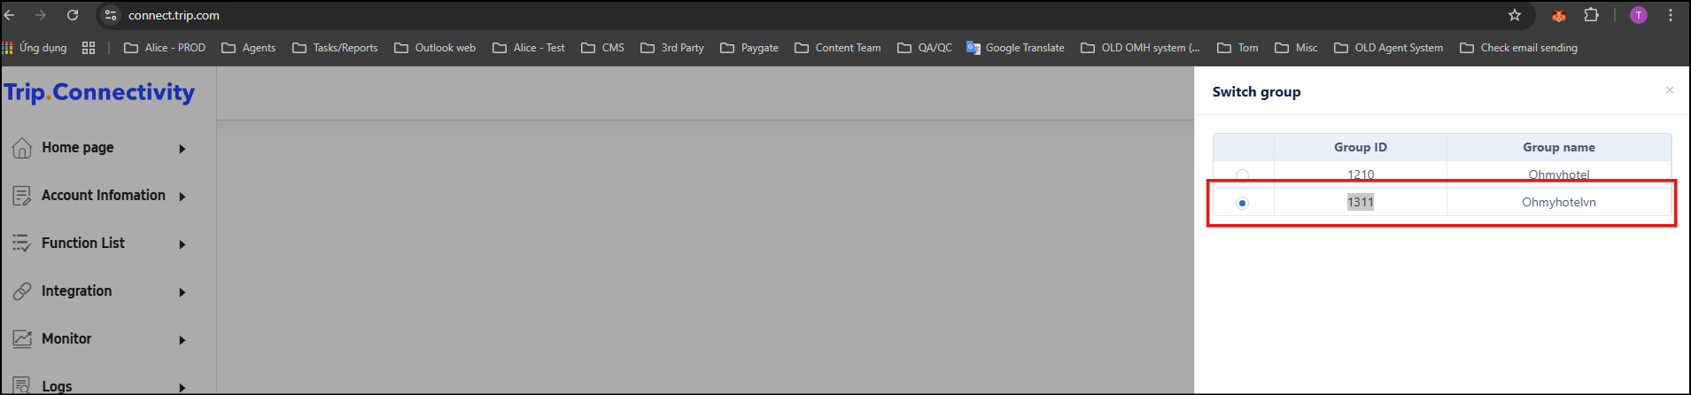1691x395 pixels.
Task: Open the OLD OMH system bookmark folder
Action: click(1141, 48)
